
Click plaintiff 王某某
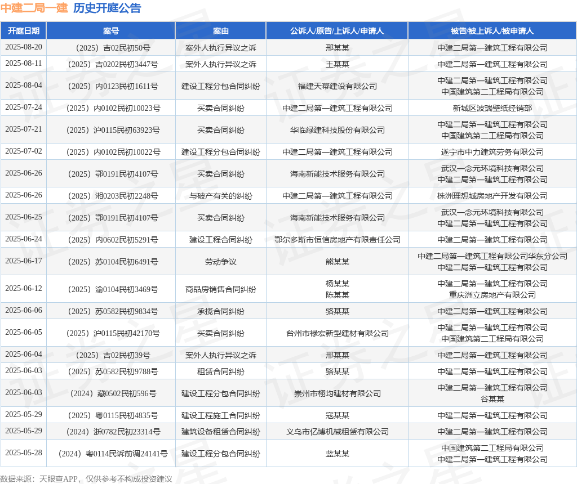(337, 64)
